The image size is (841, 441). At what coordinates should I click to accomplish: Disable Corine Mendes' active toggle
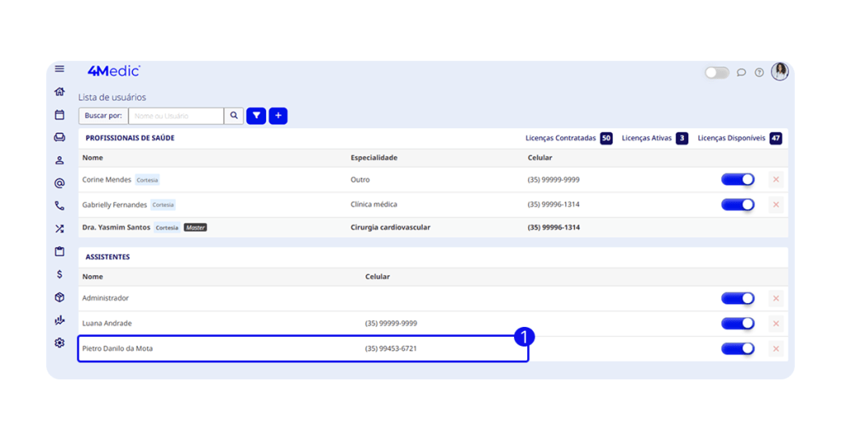point(737,180)
